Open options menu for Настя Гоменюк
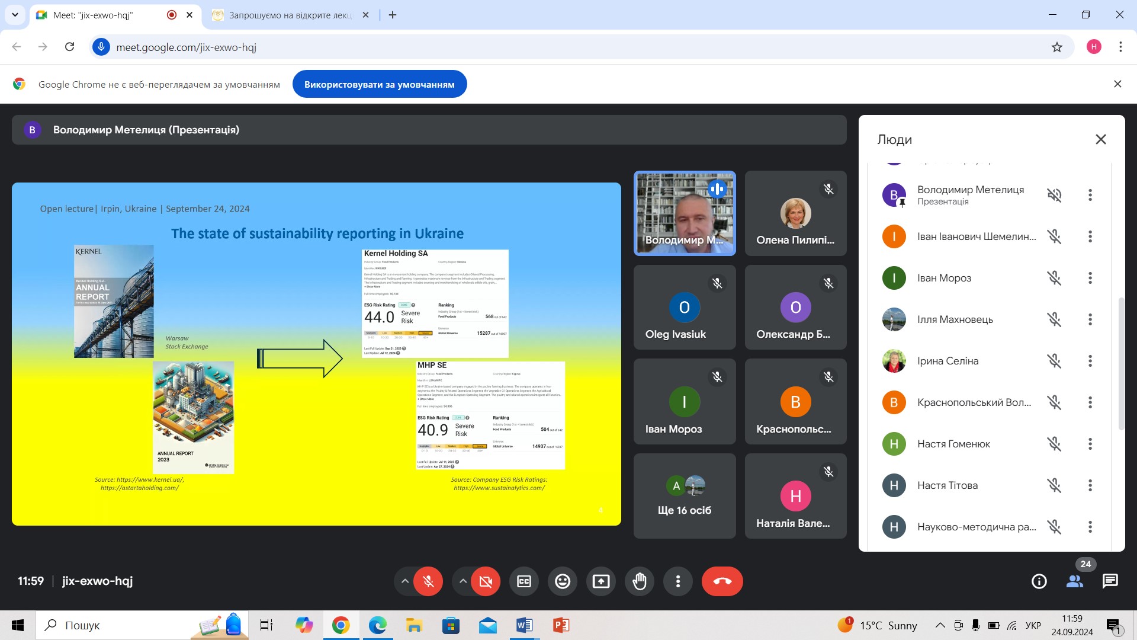This screenshot has height=640, width=1137. click(x=1090, y=444)
